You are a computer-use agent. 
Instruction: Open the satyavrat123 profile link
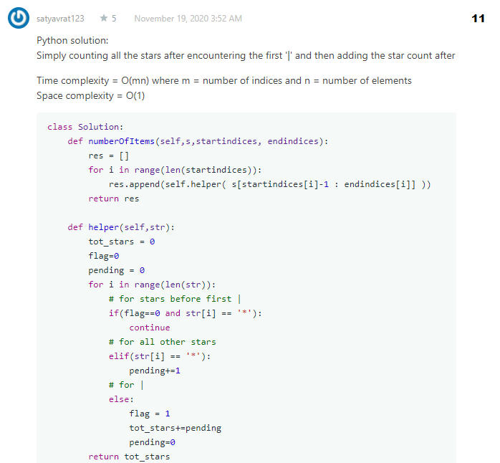click(60, 18)
